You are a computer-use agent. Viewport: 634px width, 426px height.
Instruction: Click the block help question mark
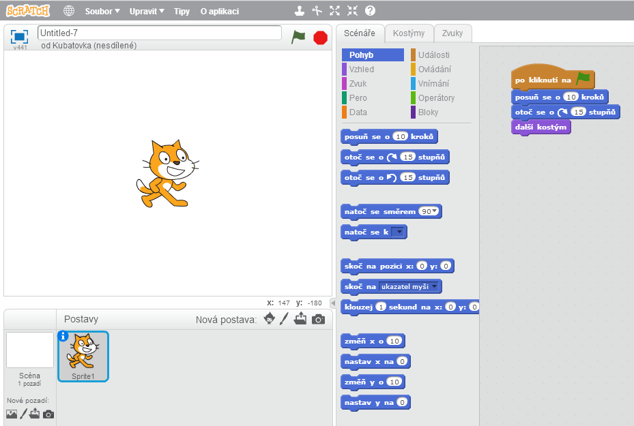point(370,11)
